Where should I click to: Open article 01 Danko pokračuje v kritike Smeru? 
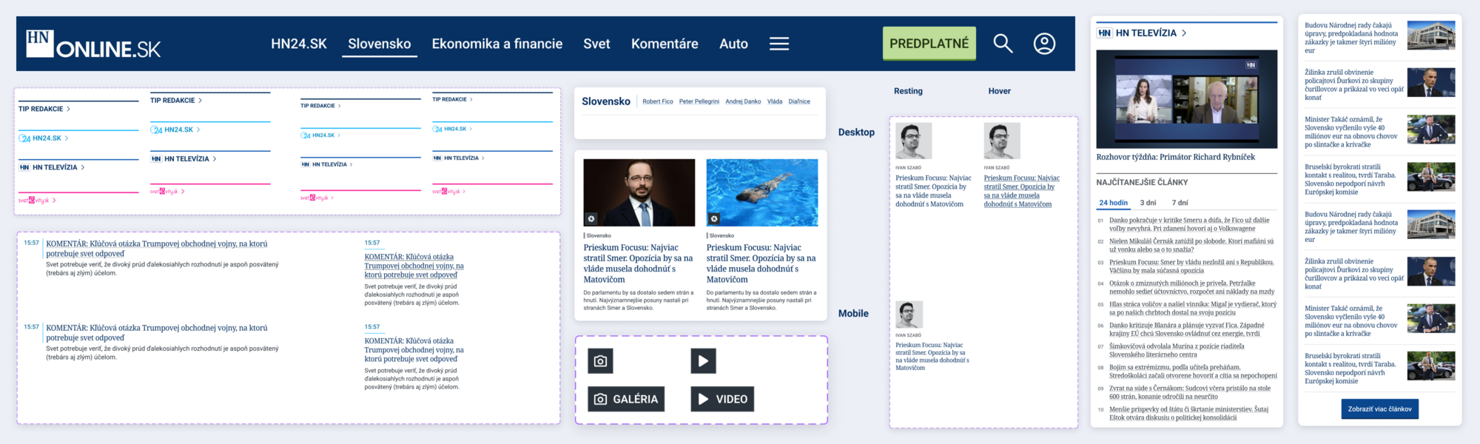(x=1189, y=224)
